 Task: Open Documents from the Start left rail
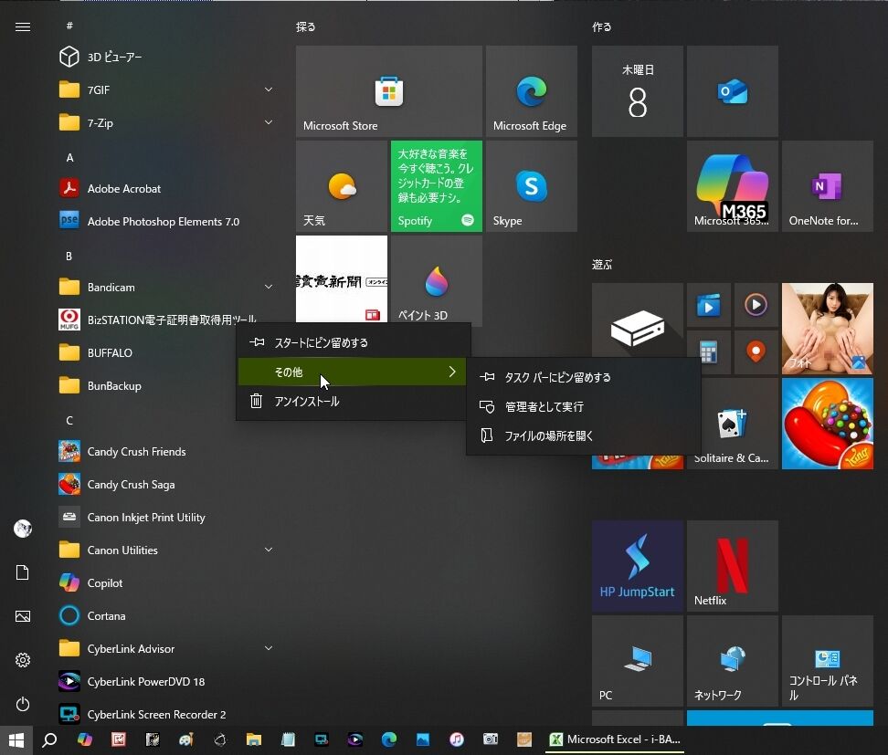click(x=23, y=572)
